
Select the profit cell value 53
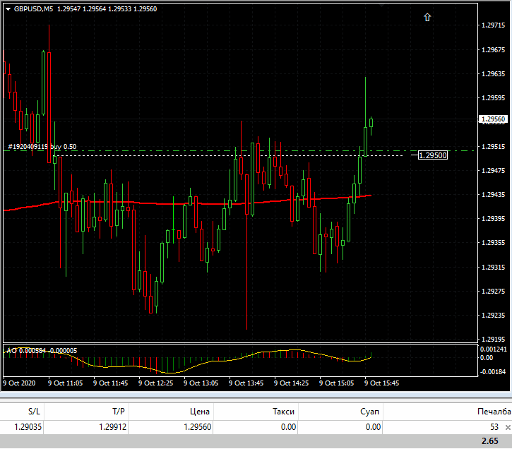[494, 427]
